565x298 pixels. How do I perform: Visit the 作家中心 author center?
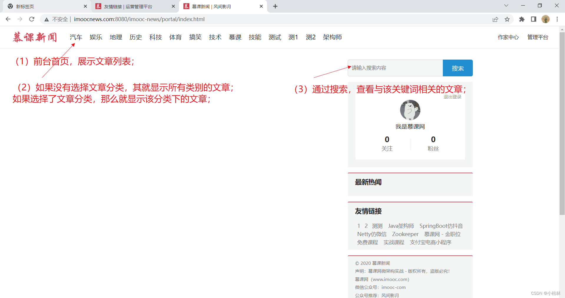coord(508,37)
